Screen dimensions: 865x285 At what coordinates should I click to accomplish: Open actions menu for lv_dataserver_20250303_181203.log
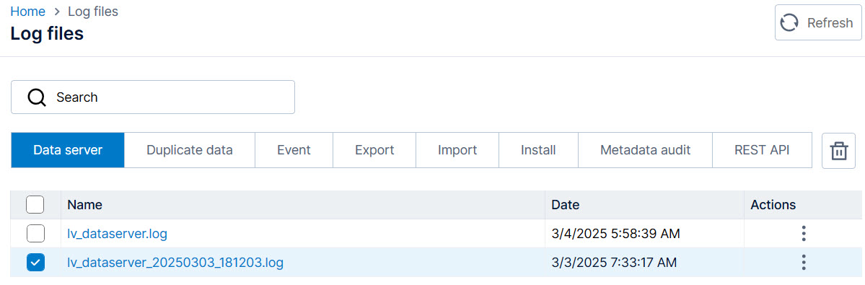pos(804,263)
